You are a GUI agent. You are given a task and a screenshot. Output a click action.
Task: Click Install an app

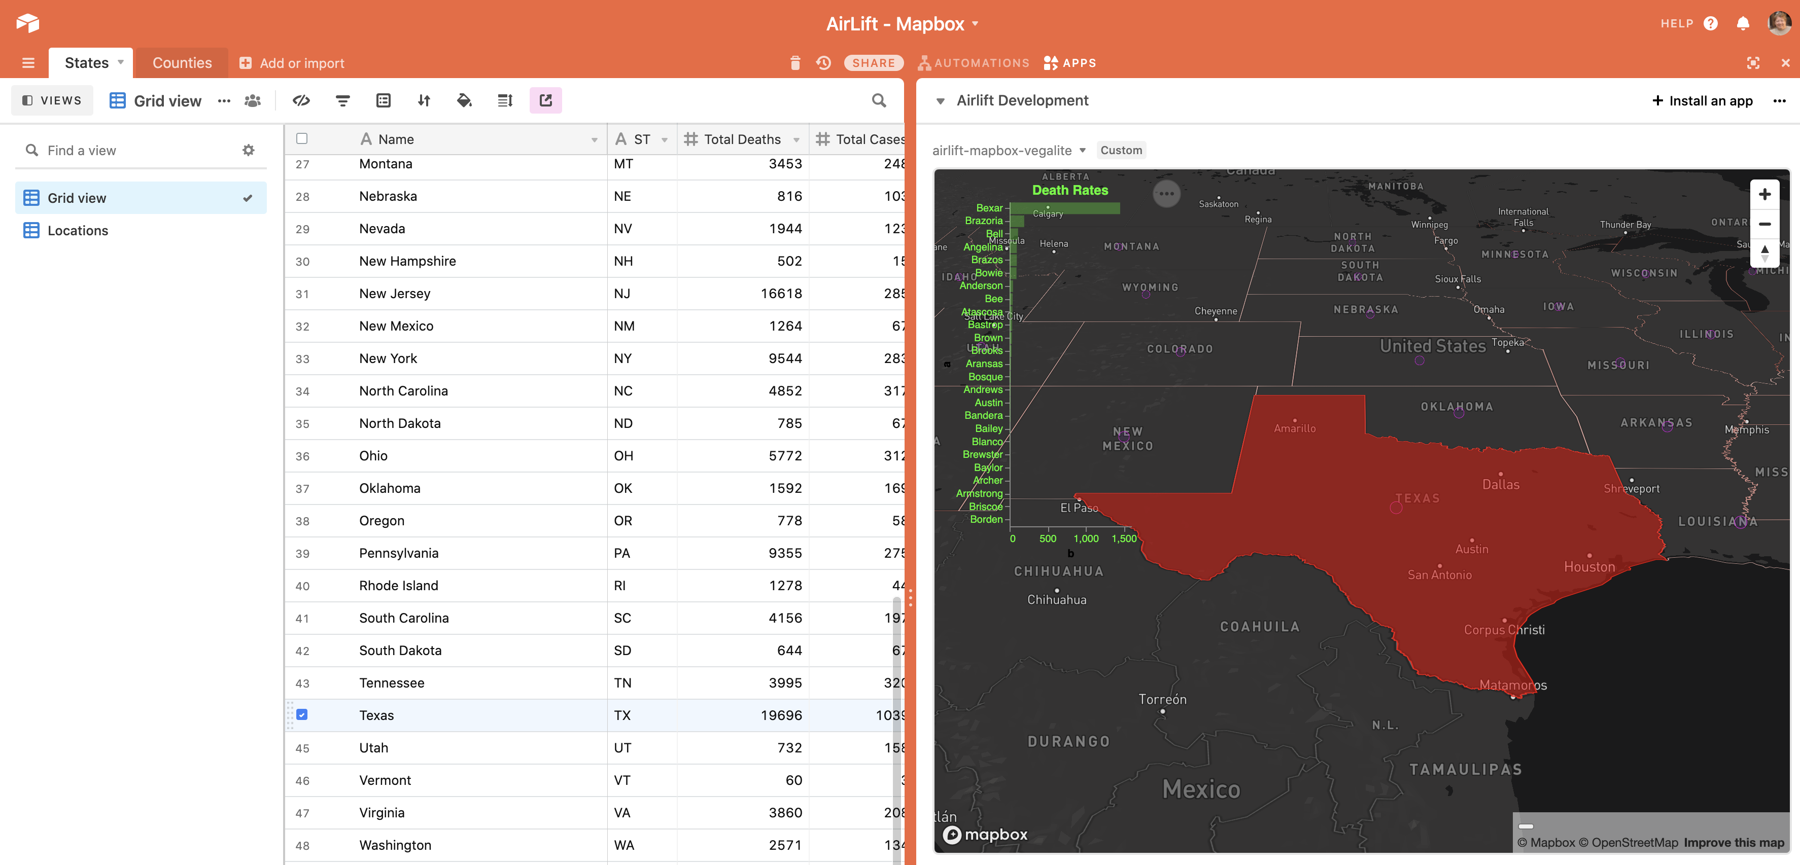coord(1702,100)
